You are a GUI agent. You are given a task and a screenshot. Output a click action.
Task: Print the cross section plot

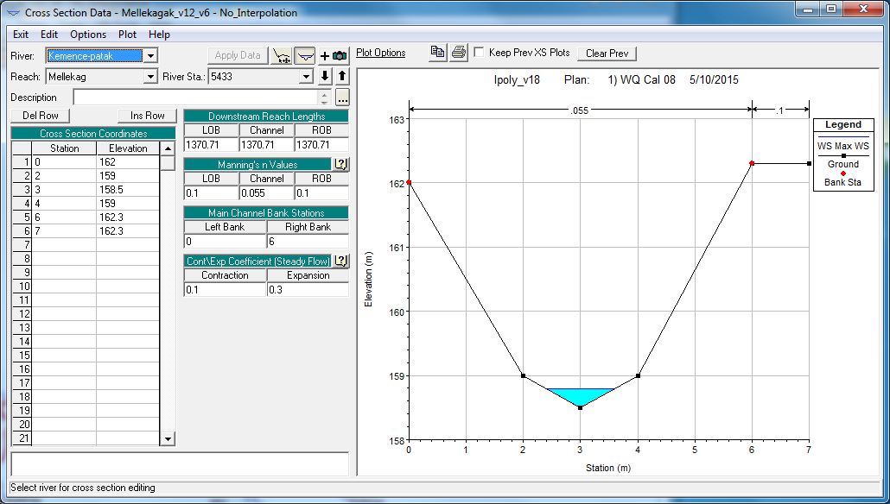pos(459,53)
